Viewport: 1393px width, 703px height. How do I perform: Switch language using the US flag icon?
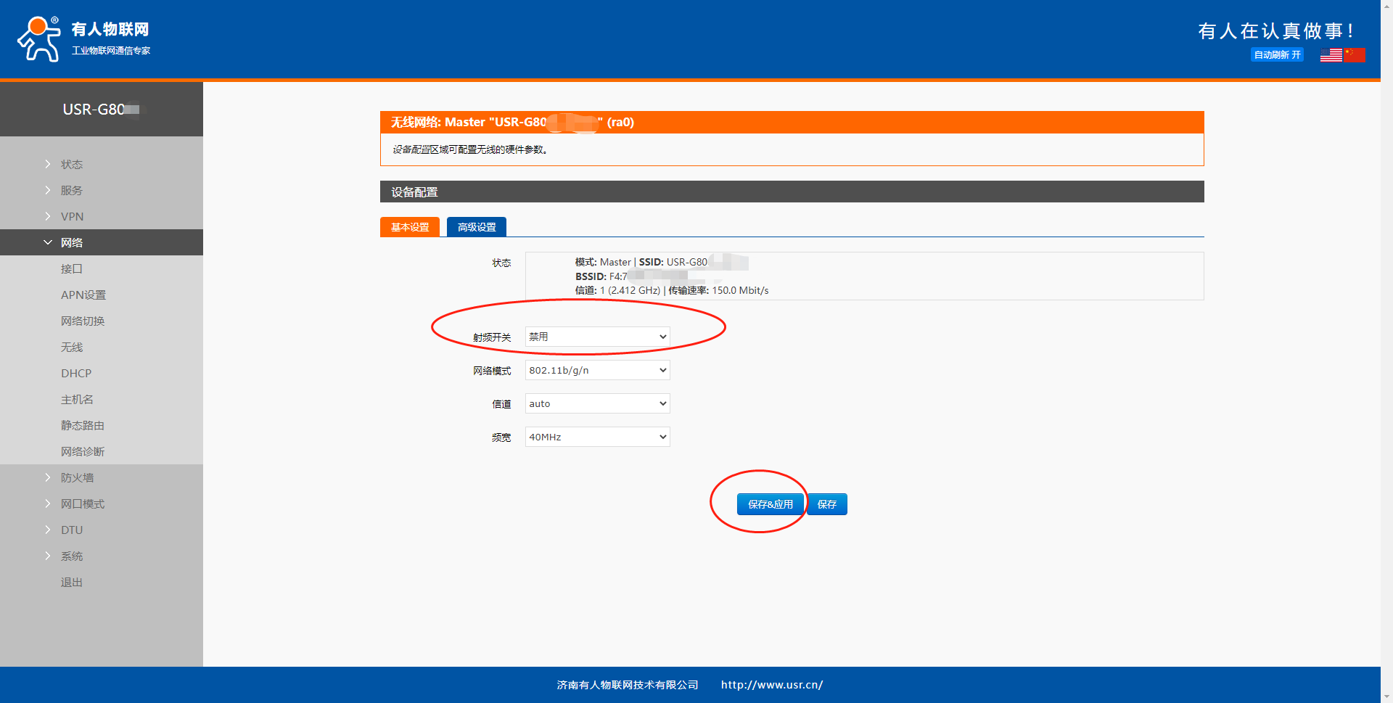pos(1331,55)
